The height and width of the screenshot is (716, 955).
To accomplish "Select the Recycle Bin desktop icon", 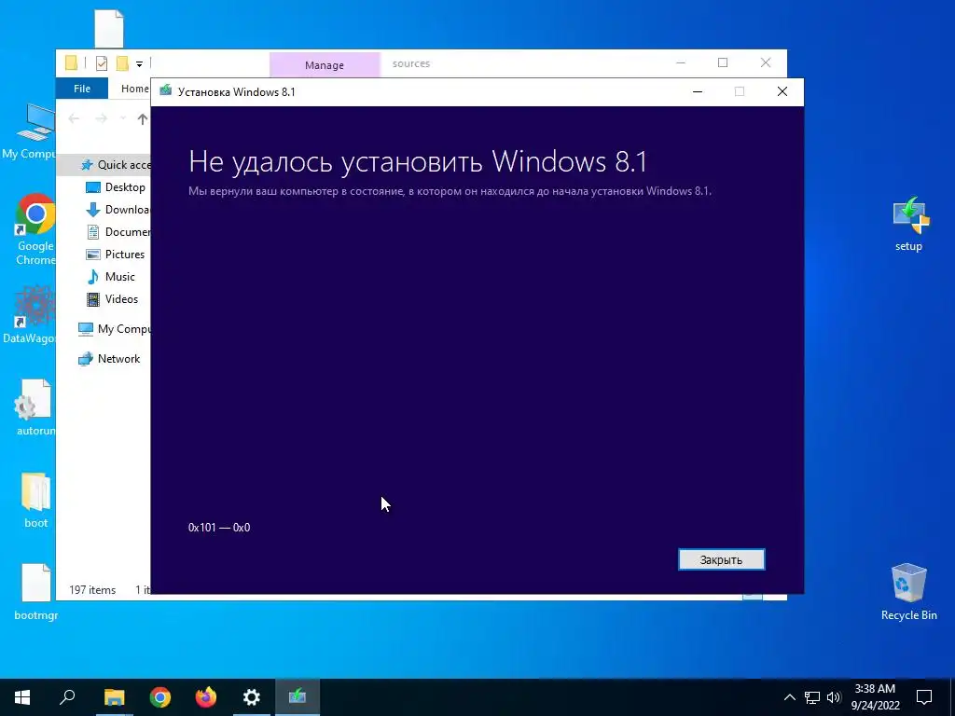I will 908,592.
